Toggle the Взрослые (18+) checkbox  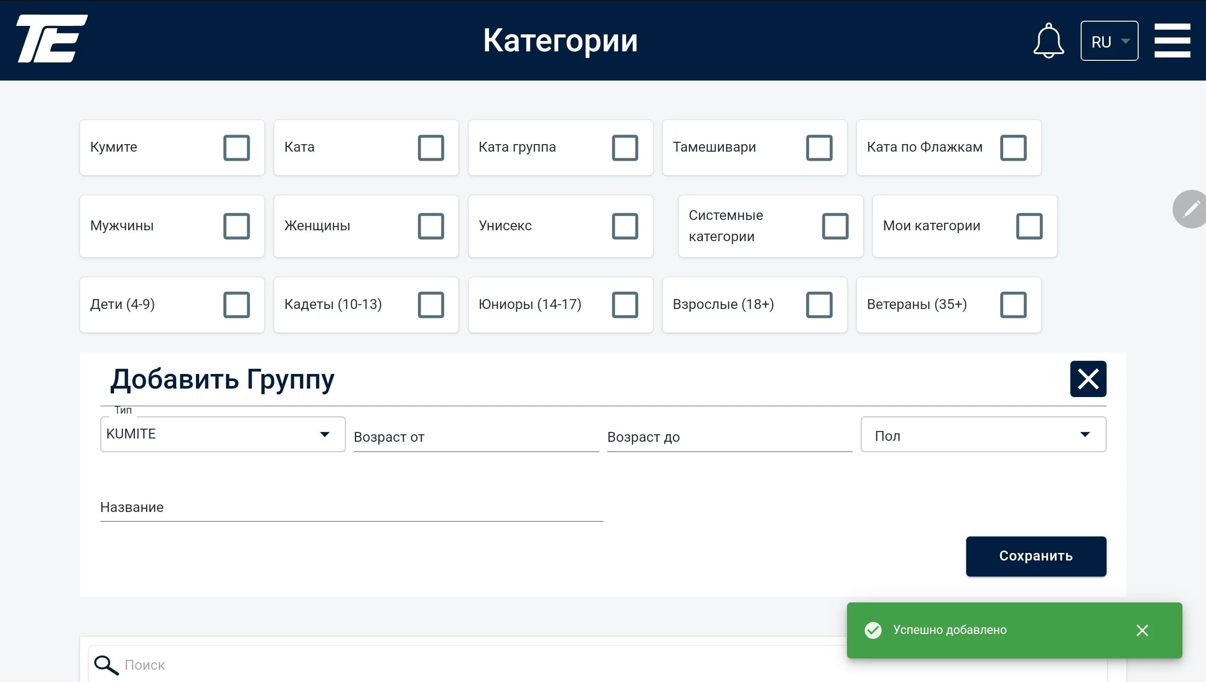[x=819, y=305]
